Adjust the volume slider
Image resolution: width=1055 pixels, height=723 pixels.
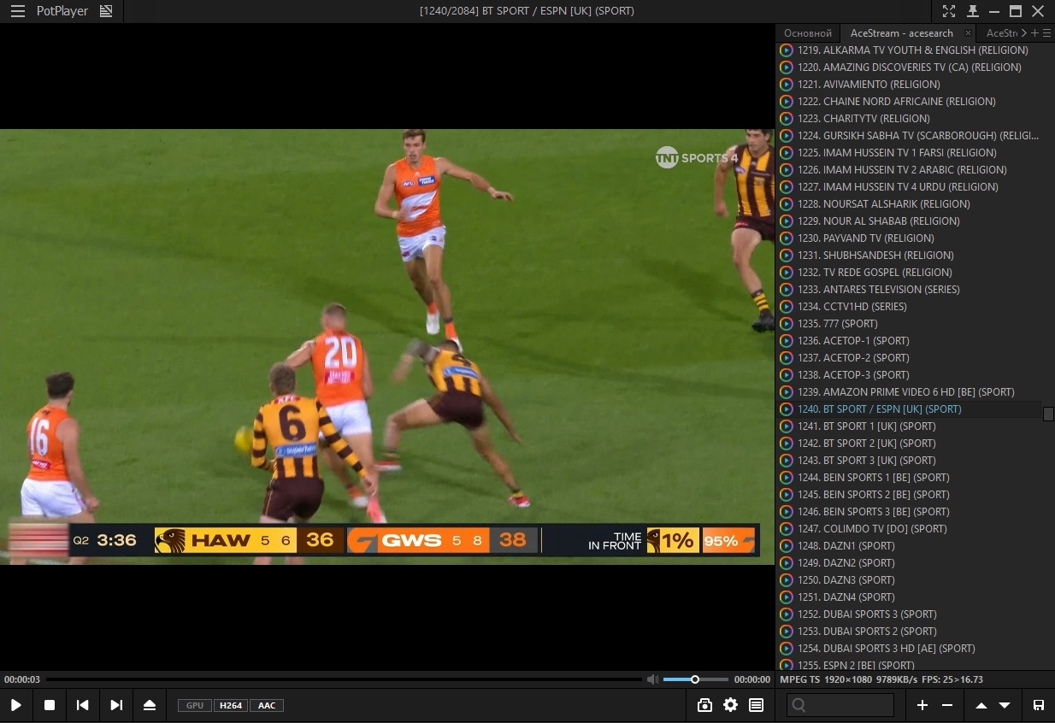tap(696, 679)
